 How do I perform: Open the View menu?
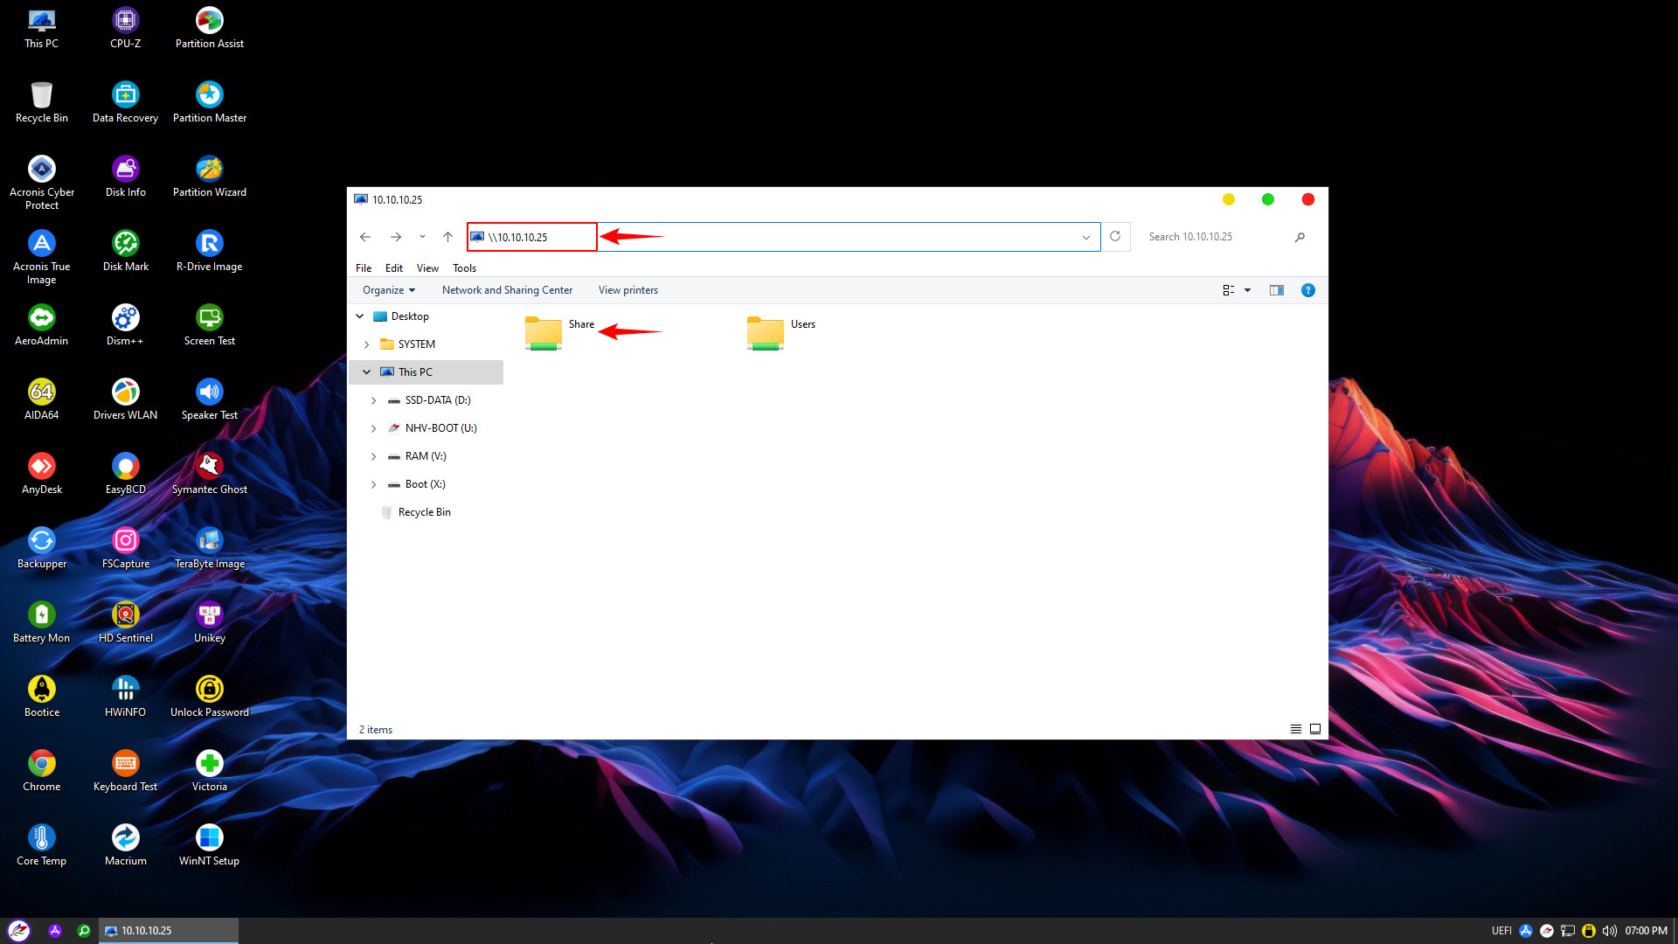point(427,268)
